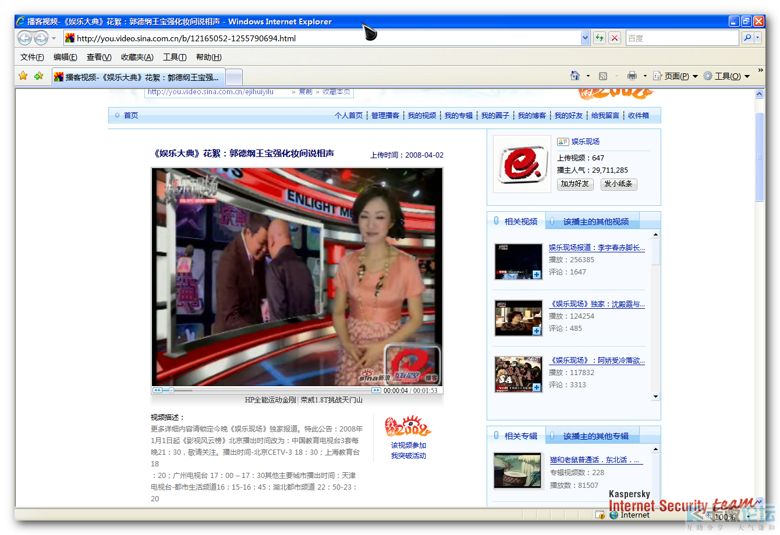Screen dimensions: 780x535
Task: Open the 《娱乐现场》独家：沈殿霞与 link
Action: [597, 304]
